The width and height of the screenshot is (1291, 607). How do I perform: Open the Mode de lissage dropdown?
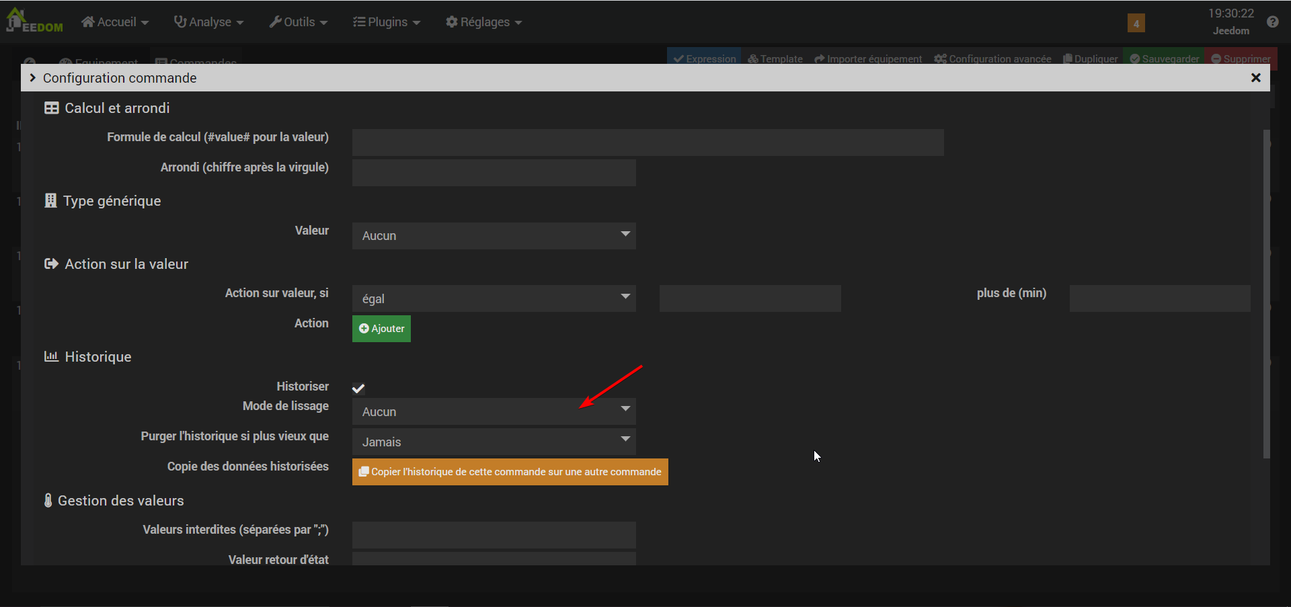coord(494,411)
